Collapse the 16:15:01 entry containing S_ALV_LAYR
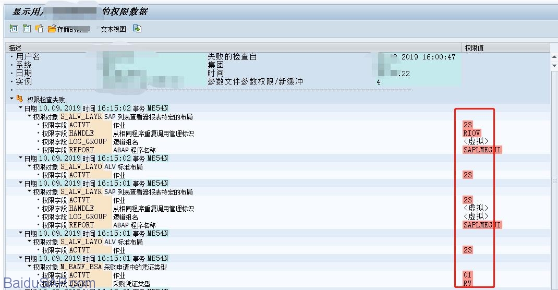Screen dimensions: 558x290 (x=21, y=183)
